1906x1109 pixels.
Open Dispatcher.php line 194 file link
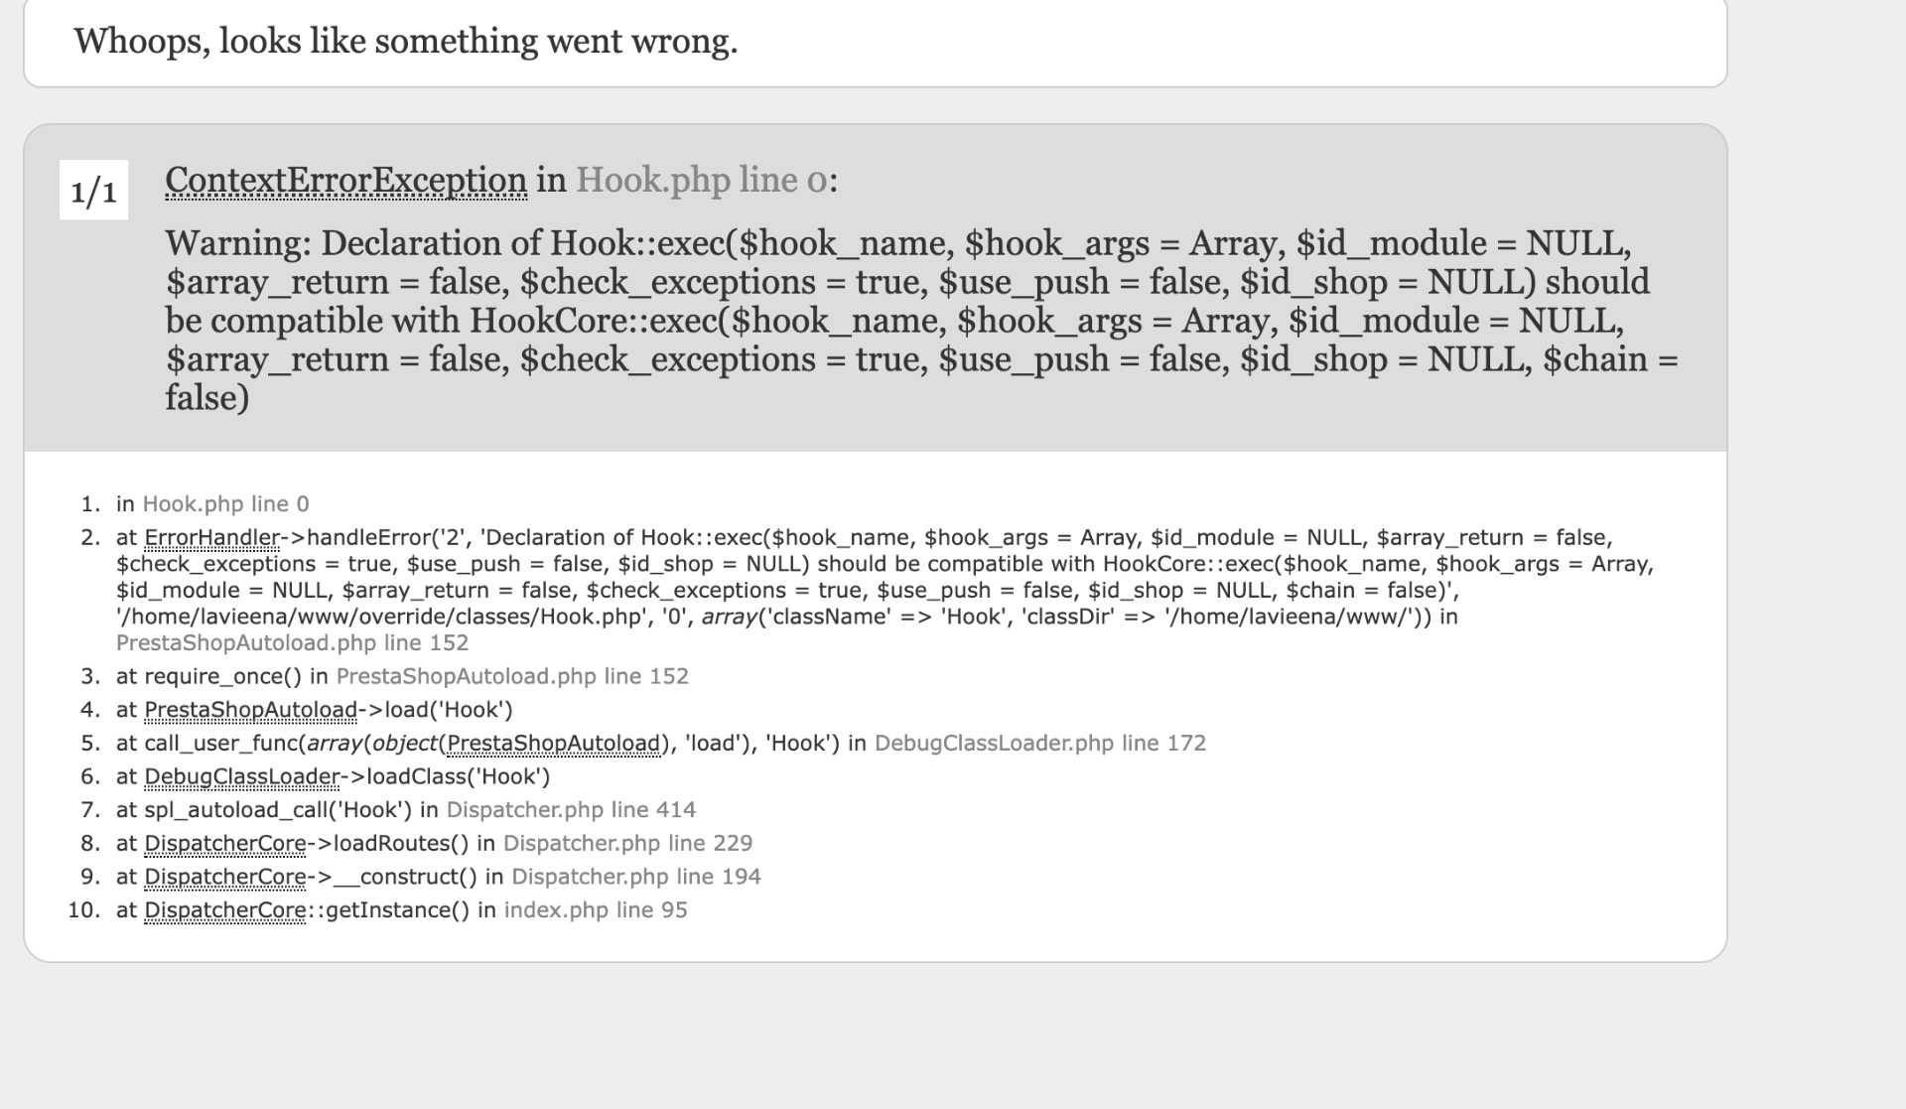click(635, 877)
